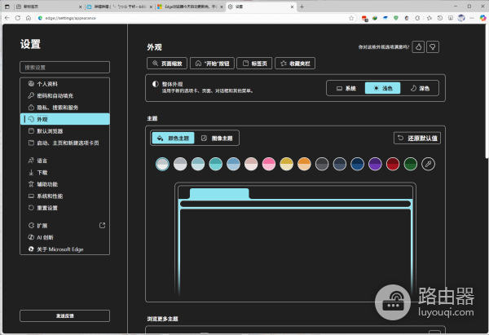Open 个人资料 settings section

coord(65,84)
